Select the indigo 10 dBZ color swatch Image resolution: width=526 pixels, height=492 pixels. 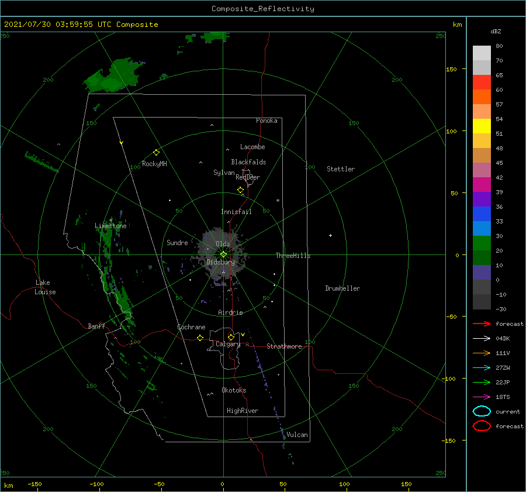tap(482, 272)
